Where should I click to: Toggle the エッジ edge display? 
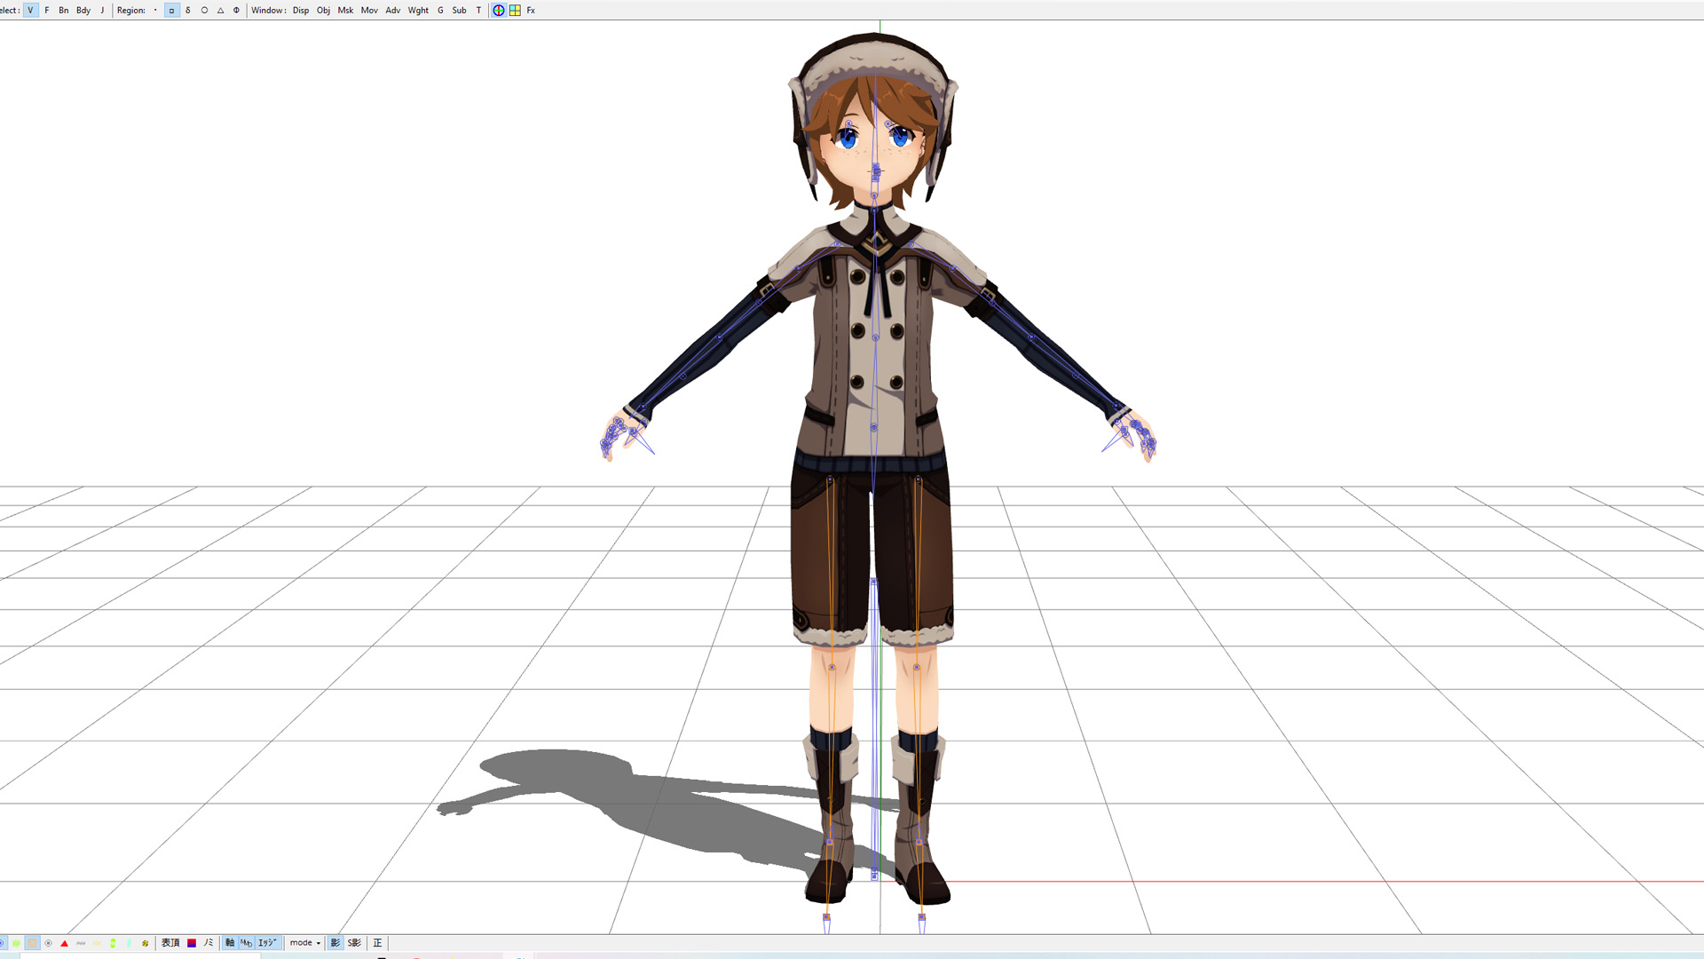coord(266,943)
